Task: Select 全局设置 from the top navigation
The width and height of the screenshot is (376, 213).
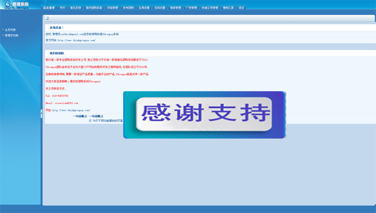Action: 144,8
